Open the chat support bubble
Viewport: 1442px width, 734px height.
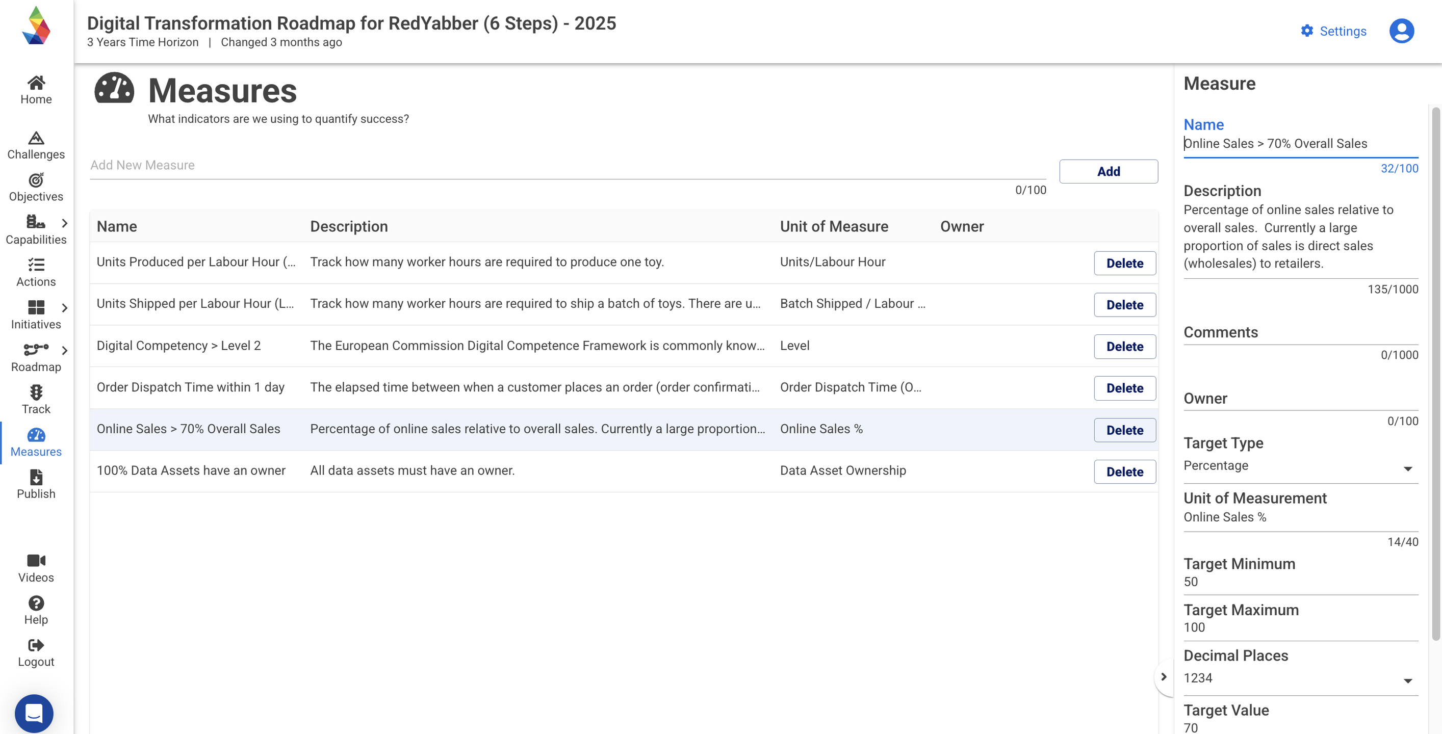click(34, 713)
